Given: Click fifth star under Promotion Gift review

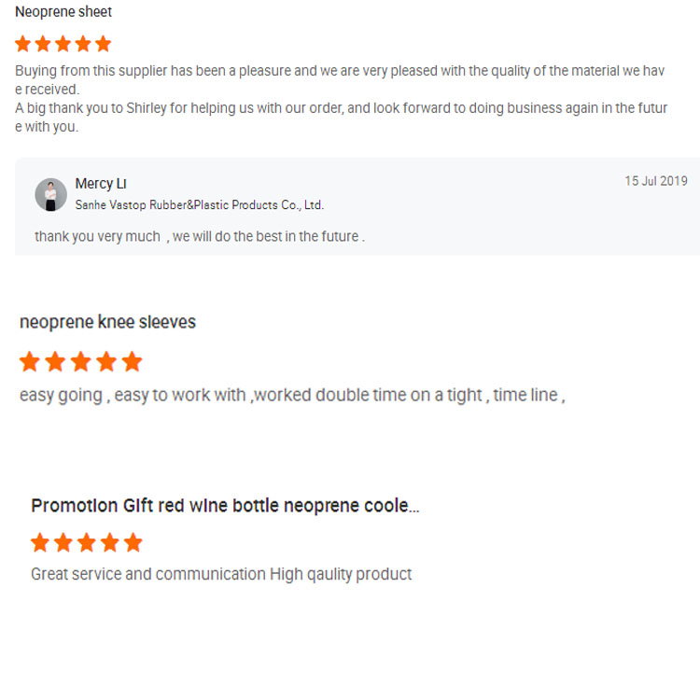Looking at the screenshot, I should click(x=133, y=542).
